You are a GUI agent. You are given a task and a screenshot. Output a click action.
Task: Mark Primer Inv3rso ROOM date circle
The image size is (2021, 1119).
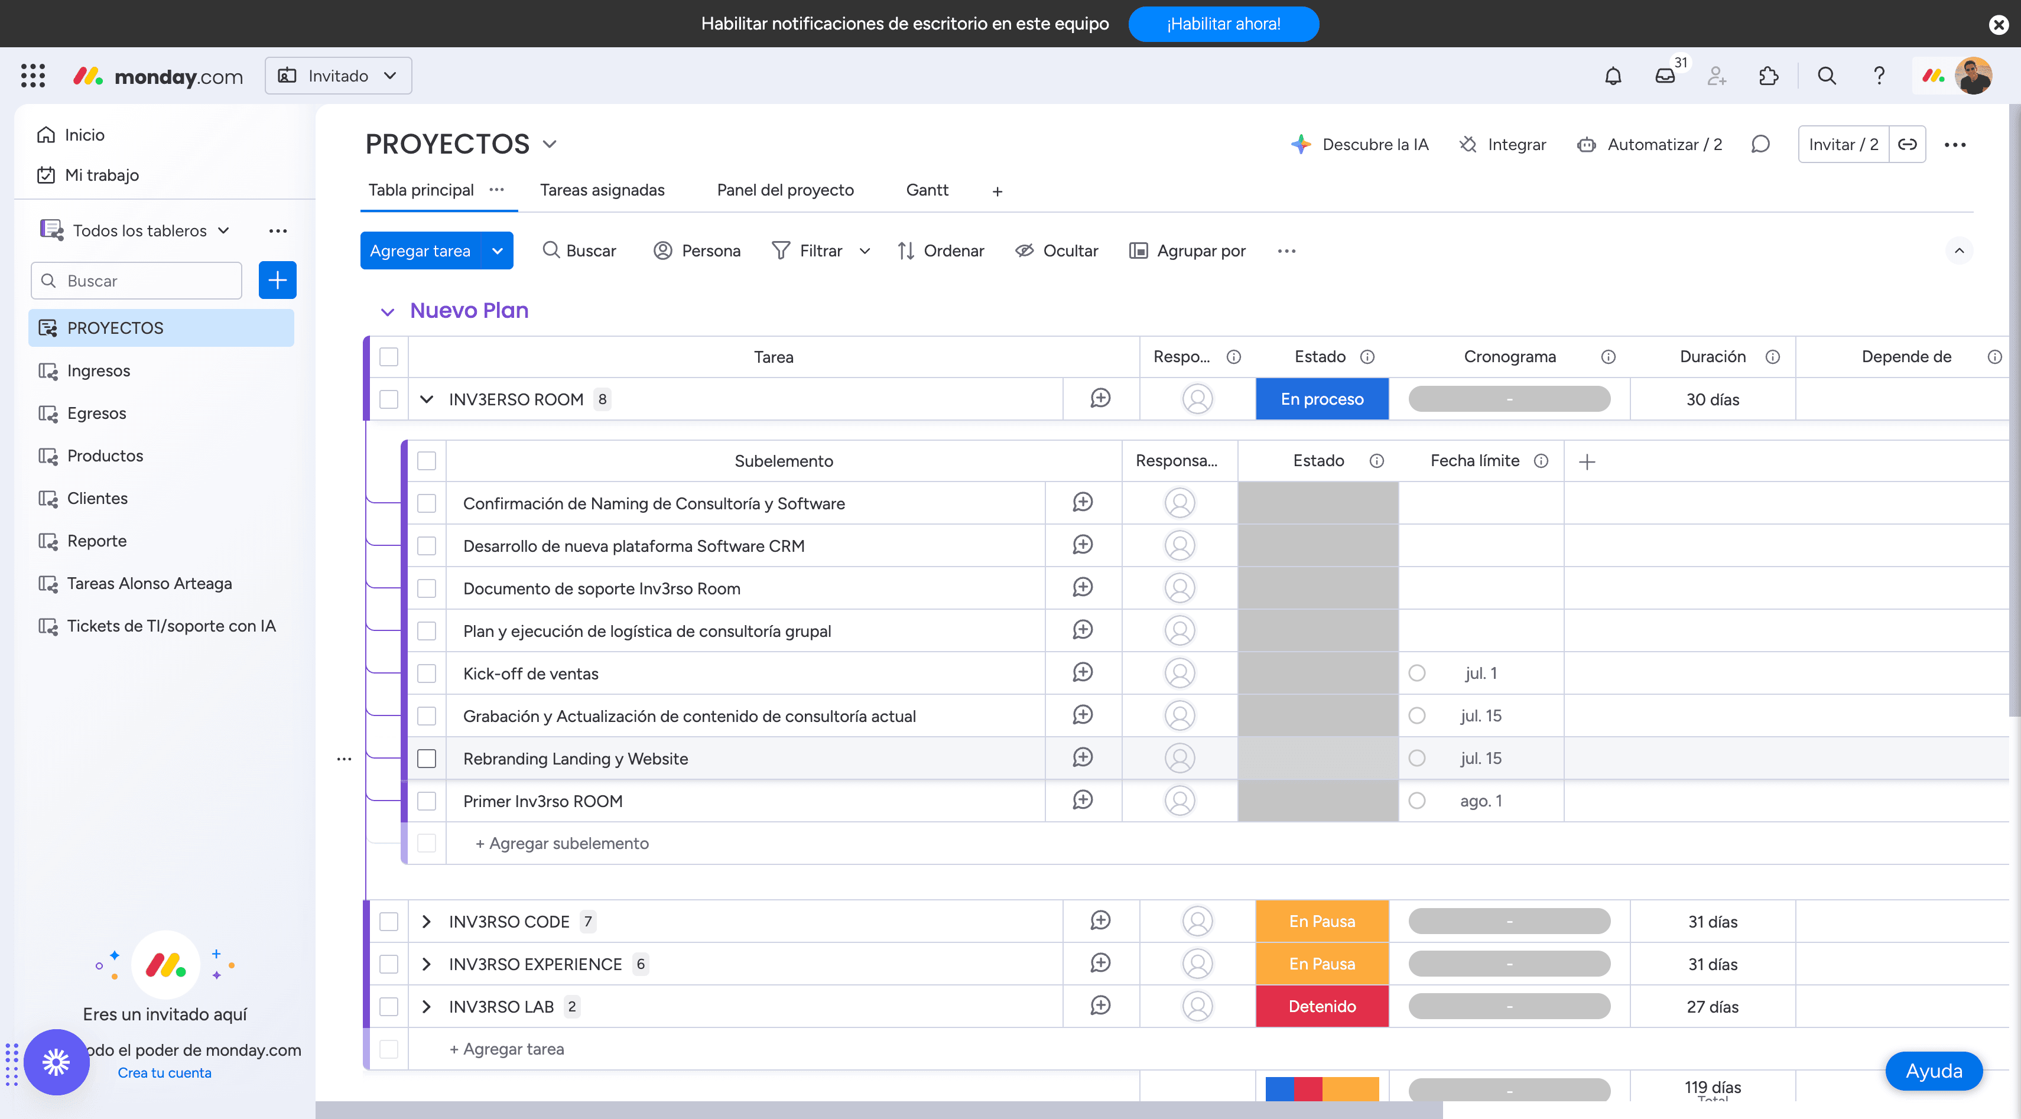click(x=1417, y=801)
